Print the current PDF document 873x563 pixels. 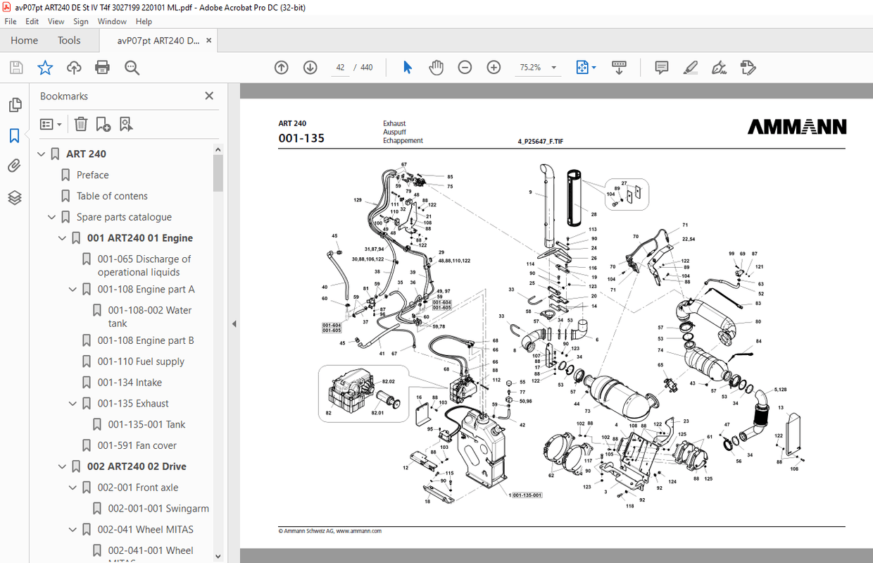(102, 67)
